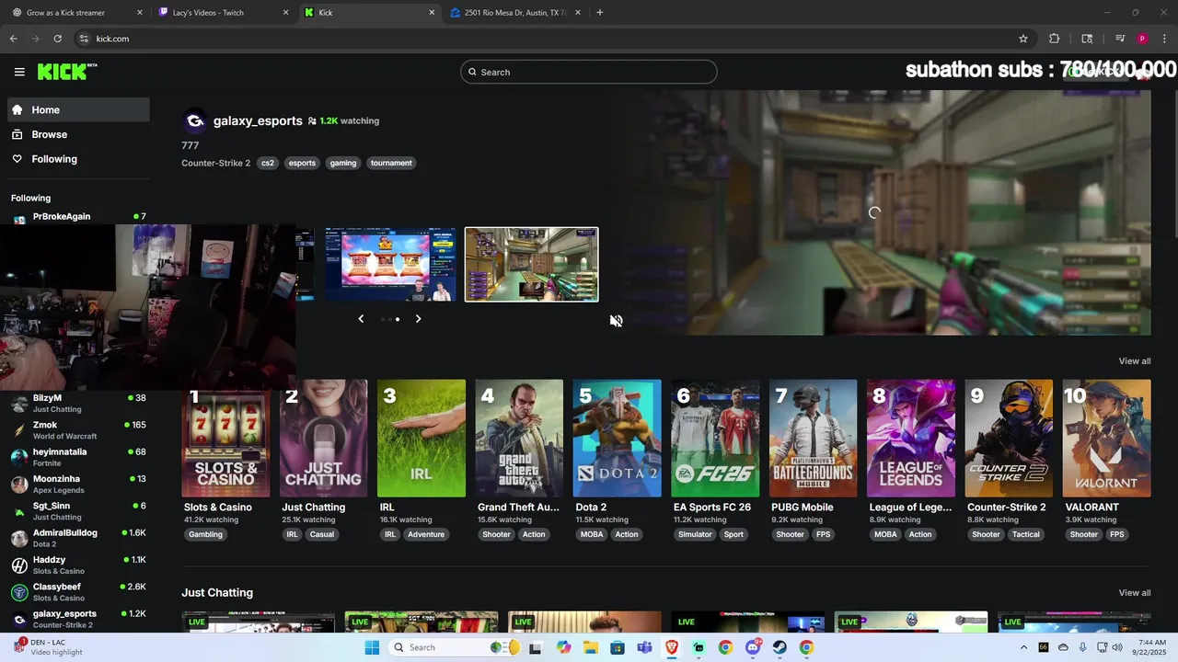
Task: Open the browser extensions menu
Action: point(1055,39)
